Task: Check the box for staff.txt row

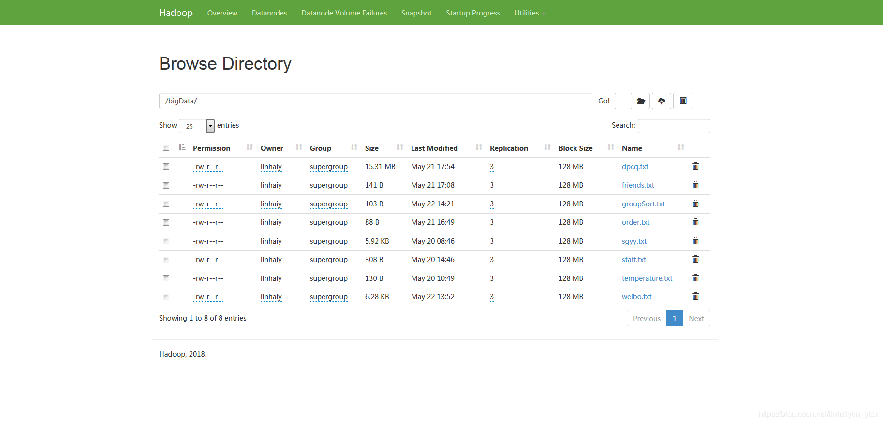Action: click(166, 260)
